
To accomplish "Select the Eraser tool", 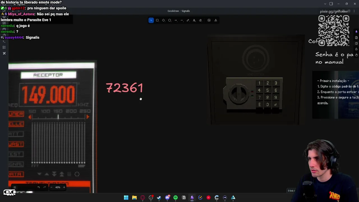I will pos(200,20).
